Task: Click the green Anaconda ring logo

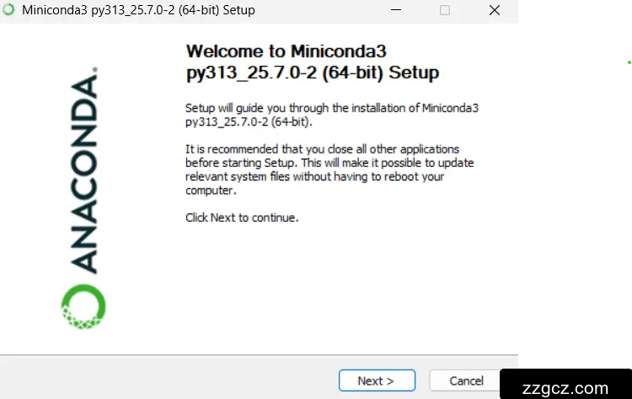Action: pyautogui.click(x=83, y=306)
